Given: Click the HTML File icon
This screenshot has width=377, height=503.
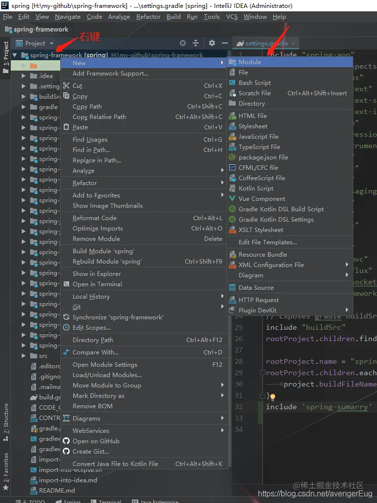Looking at the screenshot, I should pyautogui.click(x=232, y=116).
